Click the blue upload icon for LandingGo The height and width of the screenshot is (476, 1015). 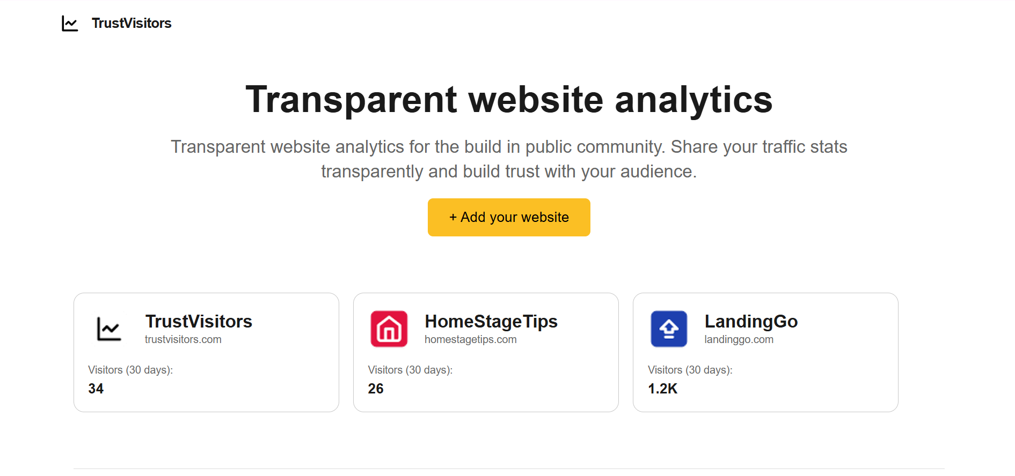coord(668,329)
